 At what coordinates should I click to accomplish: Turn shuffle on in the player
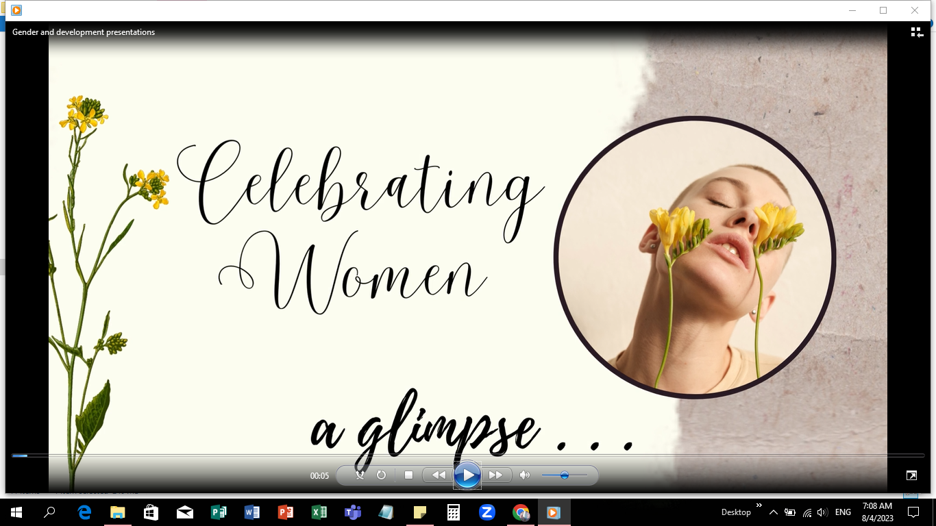point(360,475)
